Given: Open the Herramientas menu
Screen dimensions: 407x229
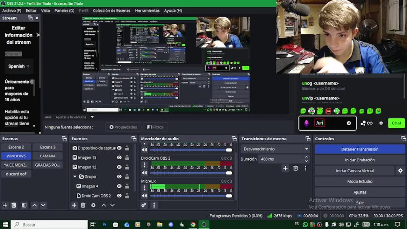Looking at the screenshot, I should pos(147,10).
